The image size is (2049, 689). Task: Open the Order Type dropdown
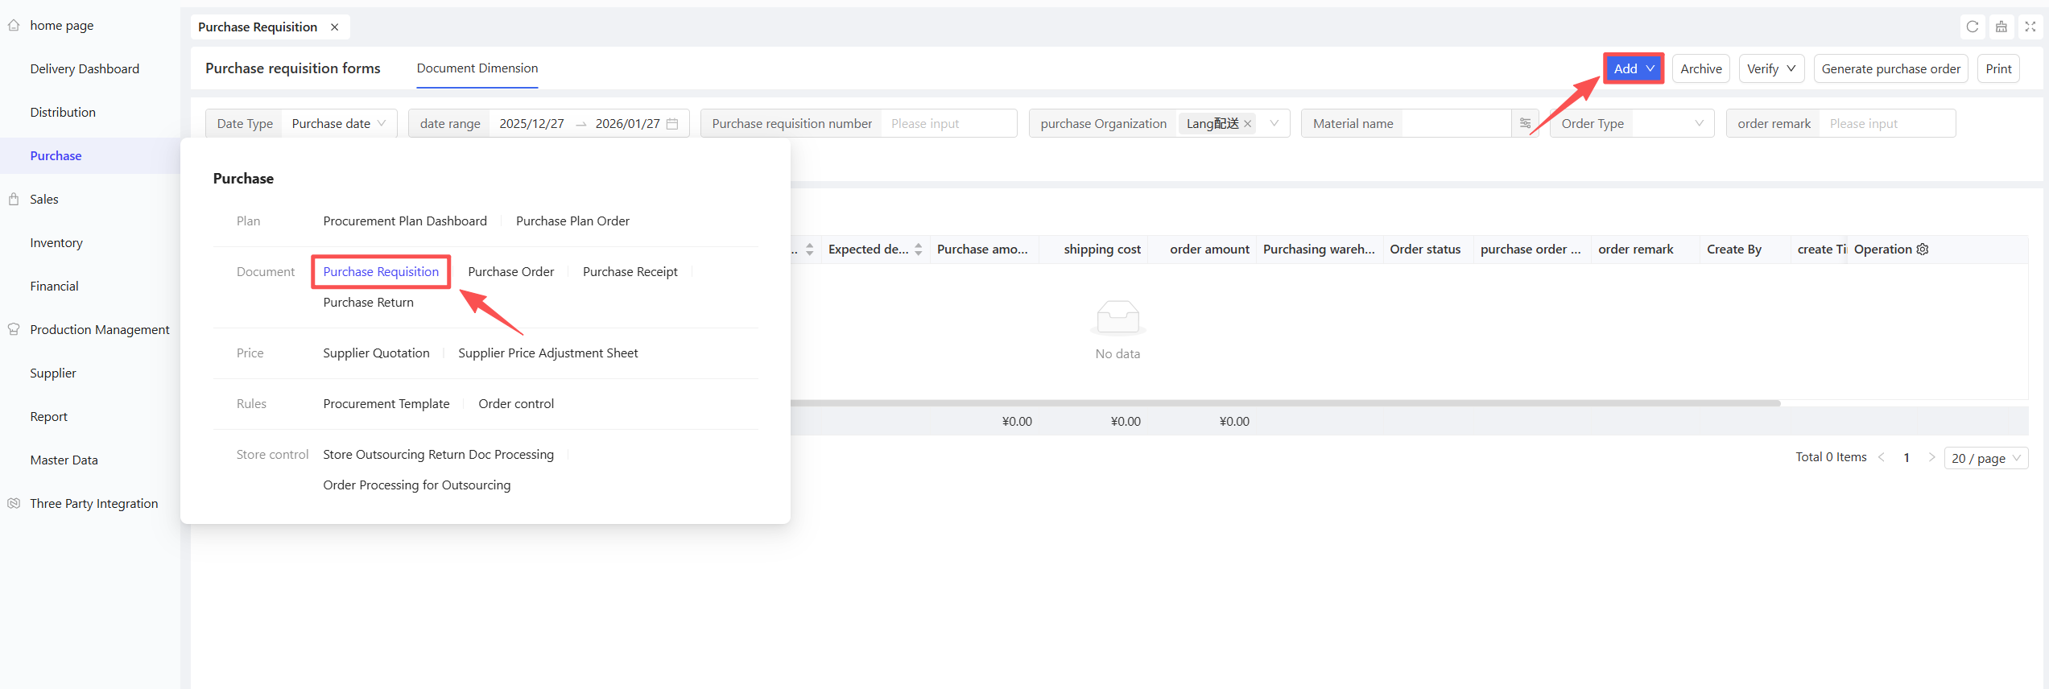click(x=1632, y=124)
